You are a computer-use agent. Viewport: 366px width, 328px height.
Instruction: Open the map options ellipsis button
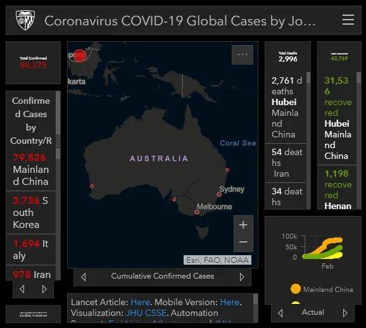pyautogui.click(x=243, y=54)
